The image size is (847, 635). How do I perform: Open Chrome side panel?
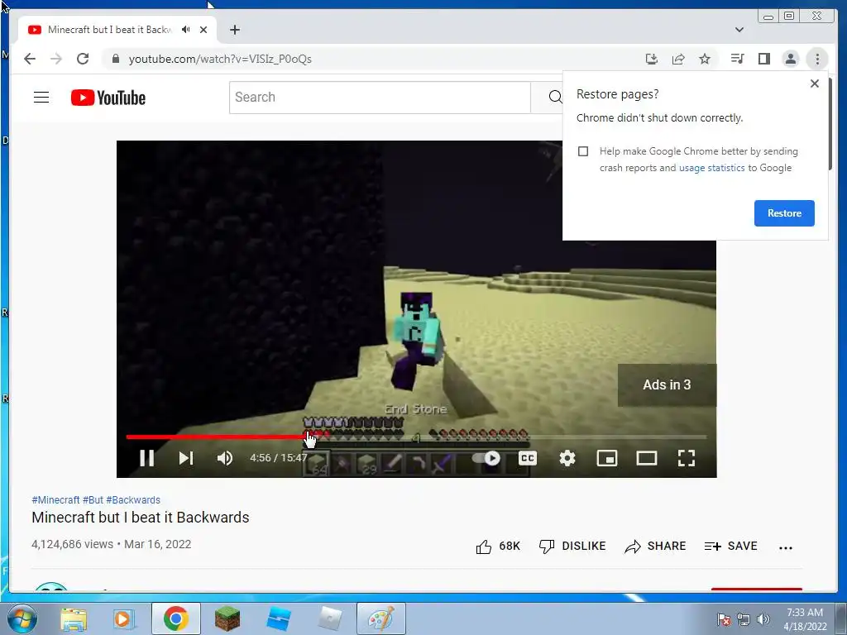[763, 59]
